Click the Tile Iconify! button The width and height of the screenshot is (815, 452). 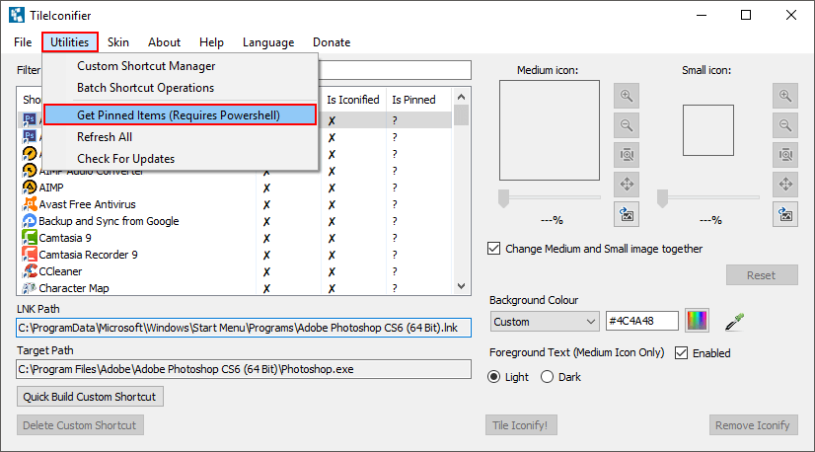521,425
